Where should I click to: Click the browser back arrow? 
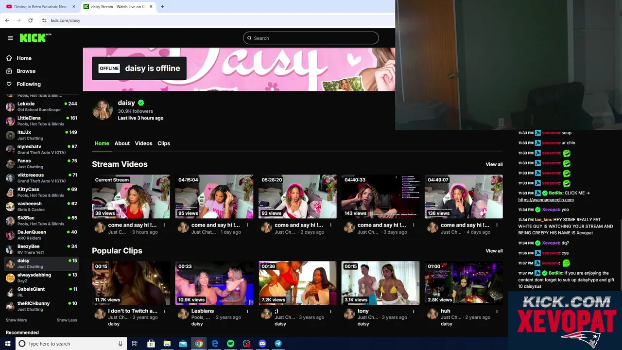7,20
